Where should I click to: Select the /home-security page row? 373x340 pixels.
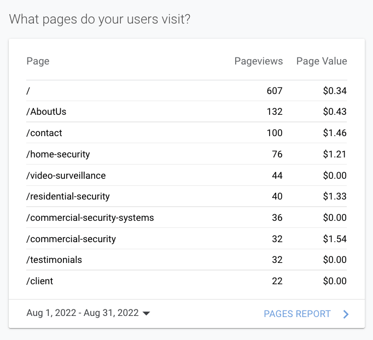pos(58,154)
